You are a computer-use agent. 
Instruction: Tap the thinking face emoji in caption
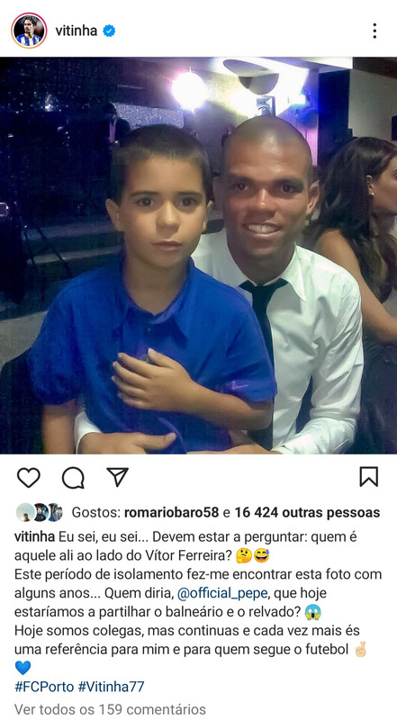point(243,555)
